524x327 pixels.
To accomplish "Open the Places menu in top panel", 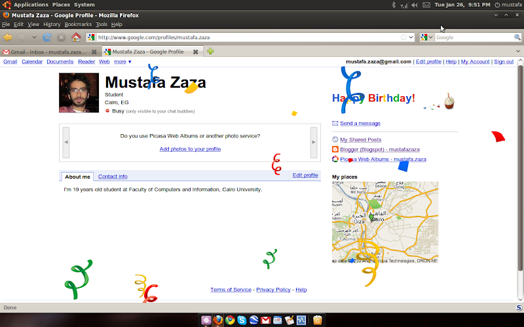I will 61,5.
